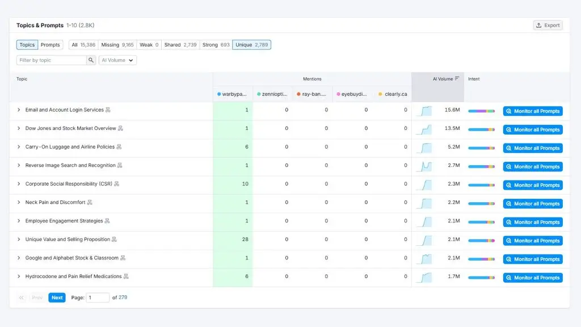Expand the Email and Account Login Services row

19,110
